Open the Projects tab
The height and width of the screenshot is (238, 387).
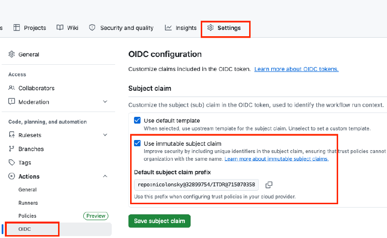click(x=30, y=28)
